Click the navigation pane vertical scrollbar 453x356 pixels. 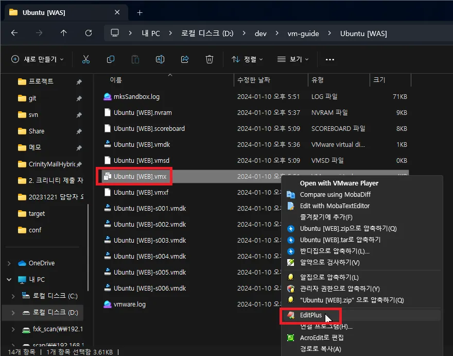pos(88,247)
